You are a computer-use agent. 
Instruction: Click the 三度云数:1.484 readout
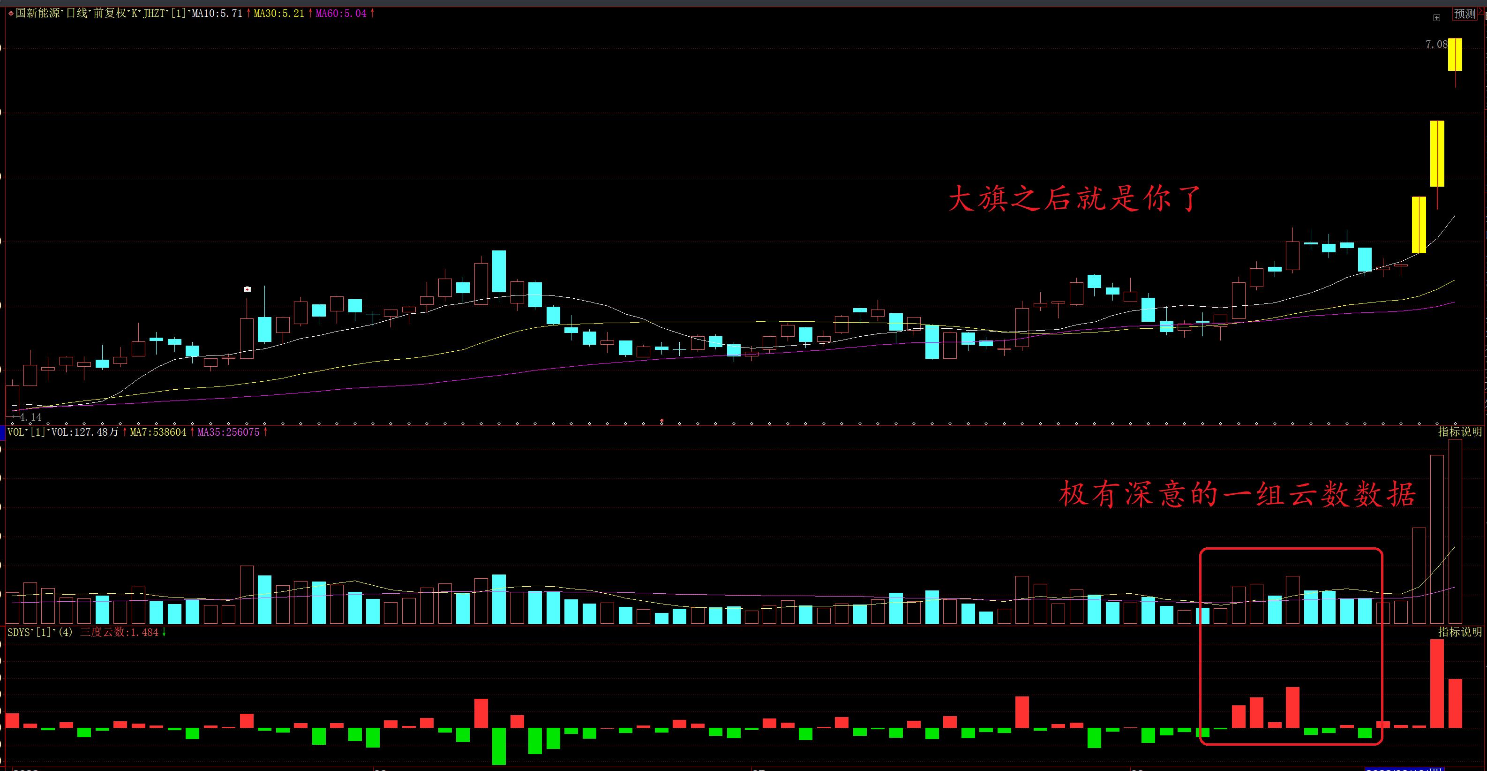(x=119, y=632)
